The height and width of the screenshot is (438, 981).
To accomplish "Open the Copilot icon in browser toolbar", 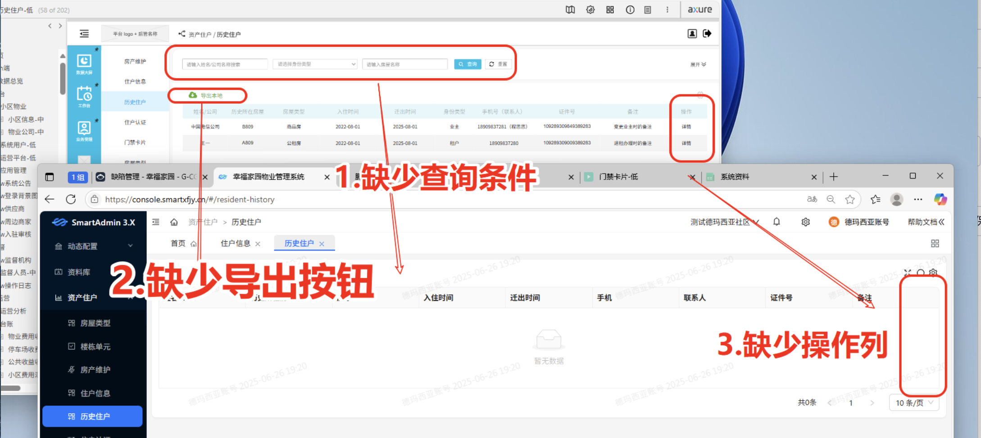I will (940, 199).
